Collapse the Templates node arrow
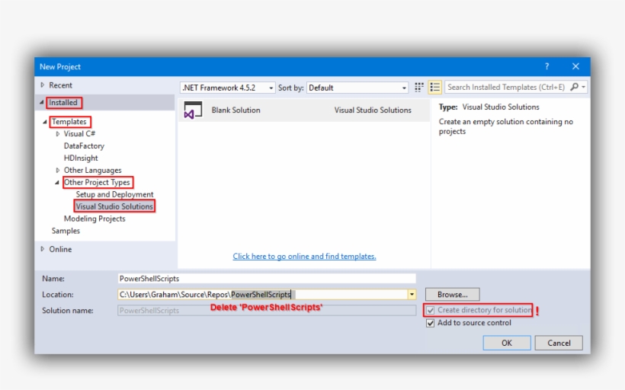625x390 pixels. pos(45,122)
